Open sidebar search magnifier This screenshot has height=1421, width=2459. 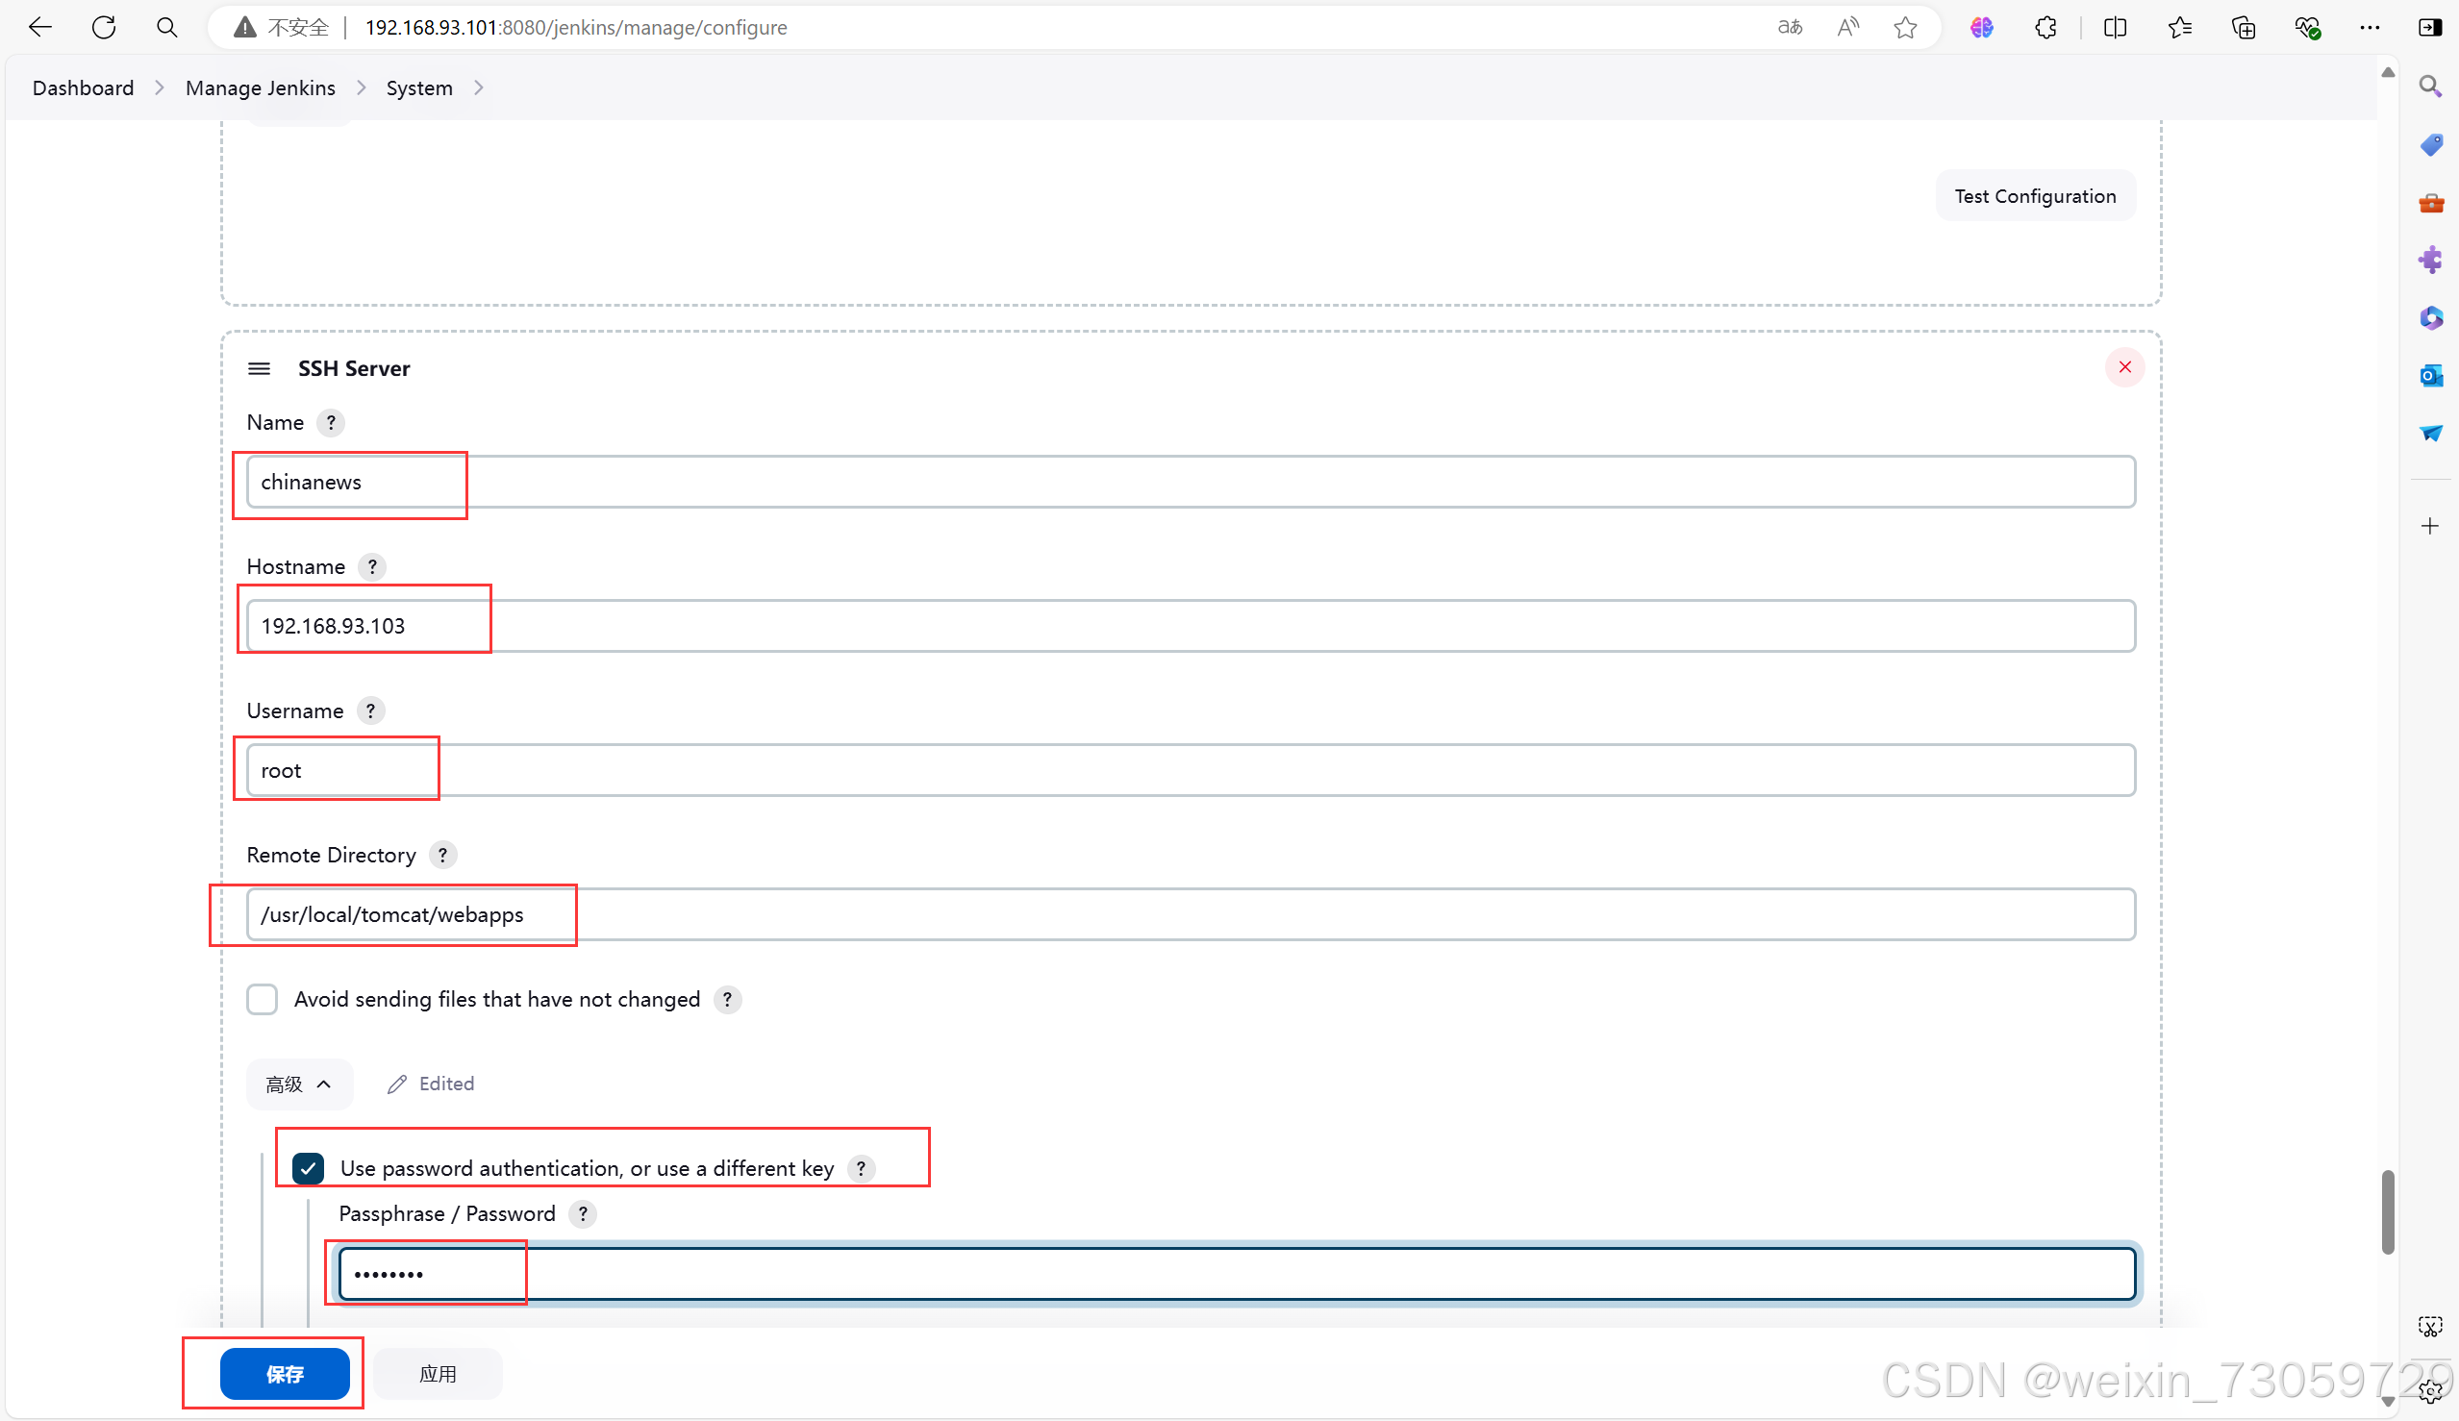pyautogui.click(x=2431, y=87)
